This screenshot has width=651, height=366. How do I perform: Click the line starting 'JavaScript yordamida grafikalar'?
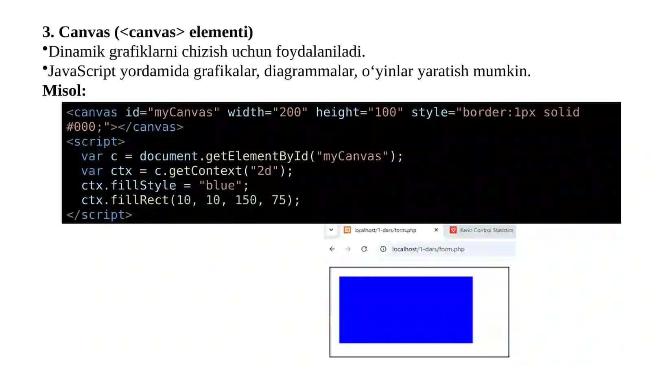tap(289, 71)
